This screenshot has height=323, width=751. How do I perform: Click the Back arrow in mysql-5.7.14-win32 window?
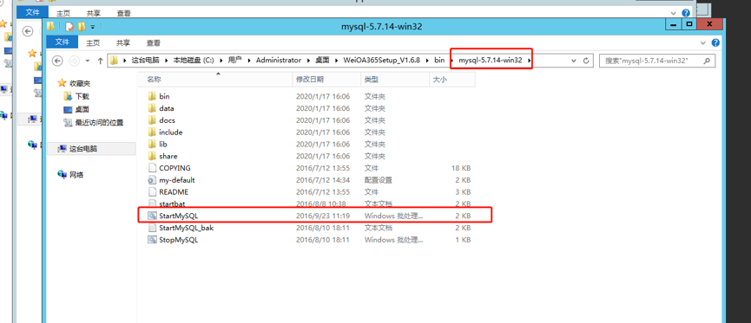pyautogui.click(x=57, y=61)
